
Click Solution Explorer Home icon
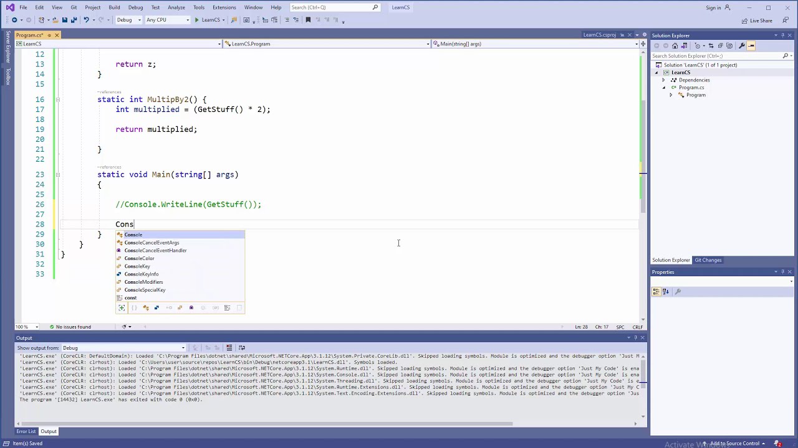click(x=675, y=45)
